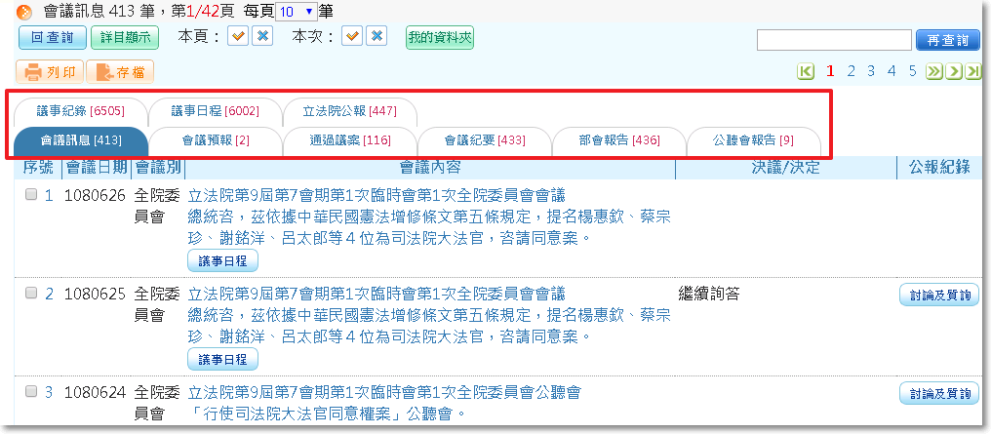Screen dimensions: 991x434
Task: Open the per-page count dropdown (每頁)
Action: pyautogui.click(x=296, y=12)
